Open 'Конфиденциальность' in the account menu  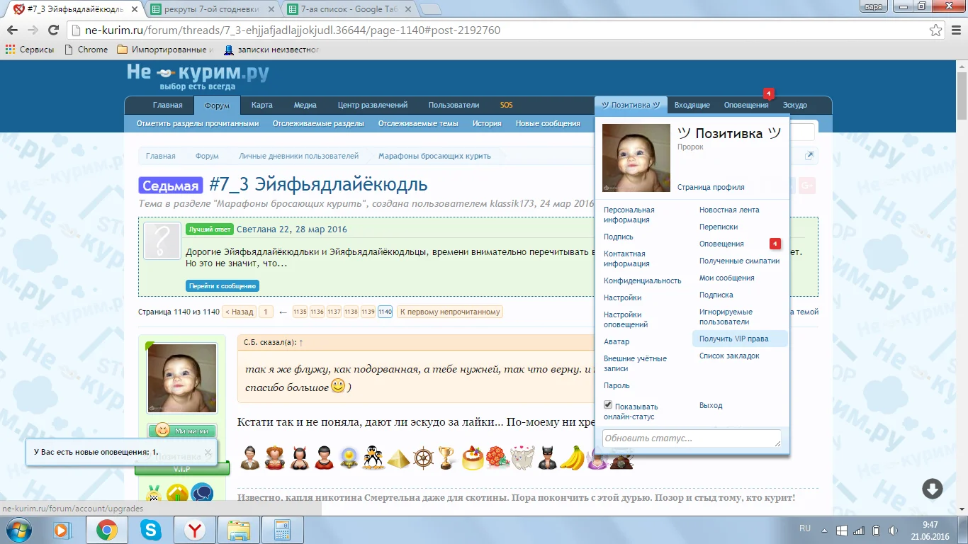tap(643, 281)
